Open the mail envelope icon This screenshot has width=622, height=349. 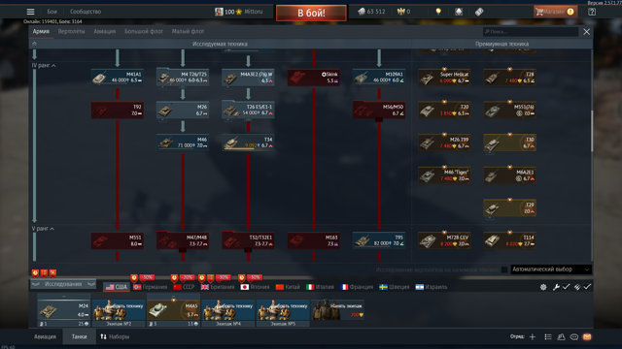click(587, 336)
